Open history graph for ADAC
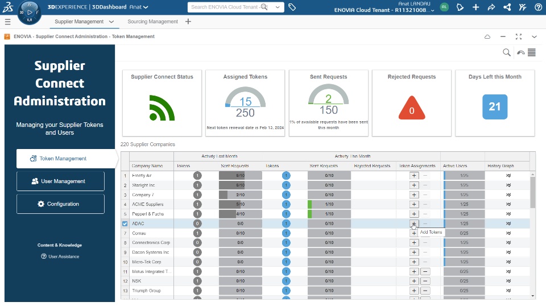546x306 pixels. (508, 224)
